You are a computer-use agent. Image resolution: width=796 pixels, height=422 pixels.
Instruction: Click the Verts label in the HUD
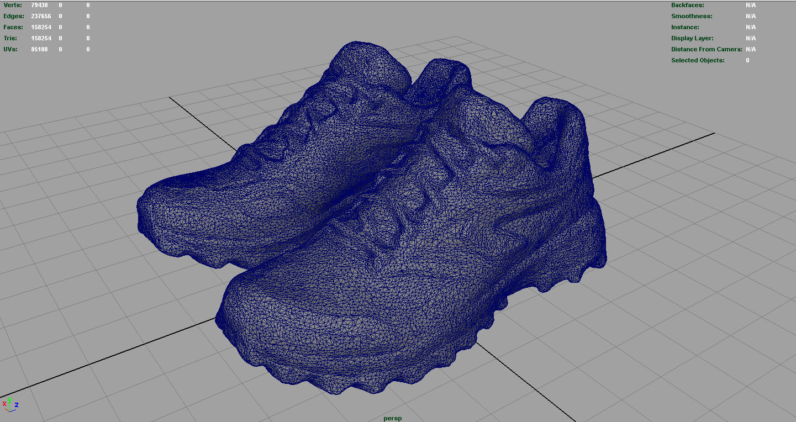[13, 5]
